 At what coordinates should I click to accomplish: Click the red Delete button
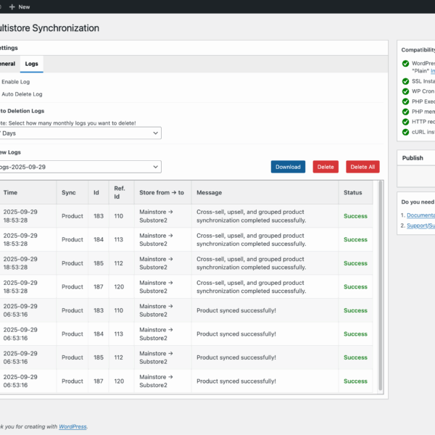(326, 167)
